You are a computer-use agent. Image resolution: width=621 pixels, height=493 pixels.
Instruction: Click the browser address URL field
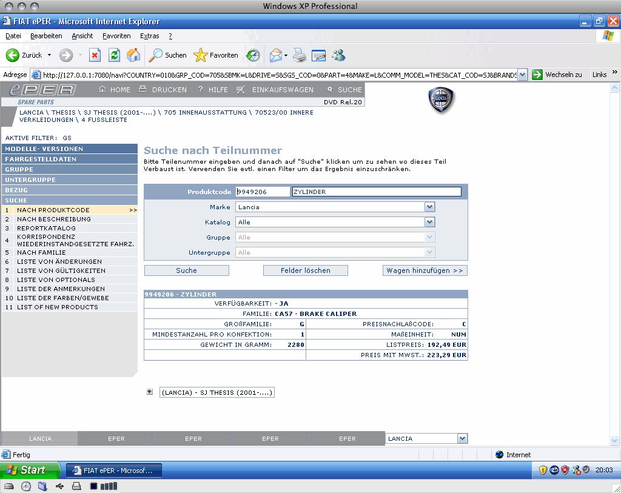point(280,75)
